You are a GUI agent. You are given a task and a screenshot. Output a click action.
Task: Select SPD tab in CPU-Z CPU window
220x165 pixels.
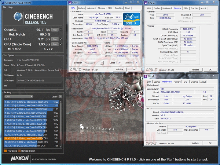tap(110, 8)
